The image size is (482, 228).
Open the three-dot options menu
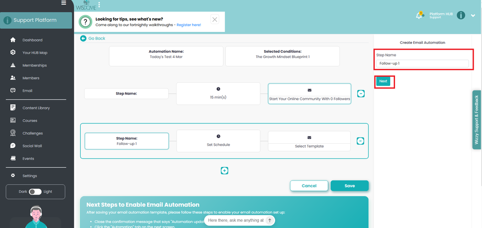98,4
